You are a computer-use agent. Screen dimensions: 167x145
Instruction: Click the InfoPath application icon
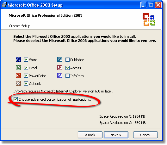click(x=60, y=75)
